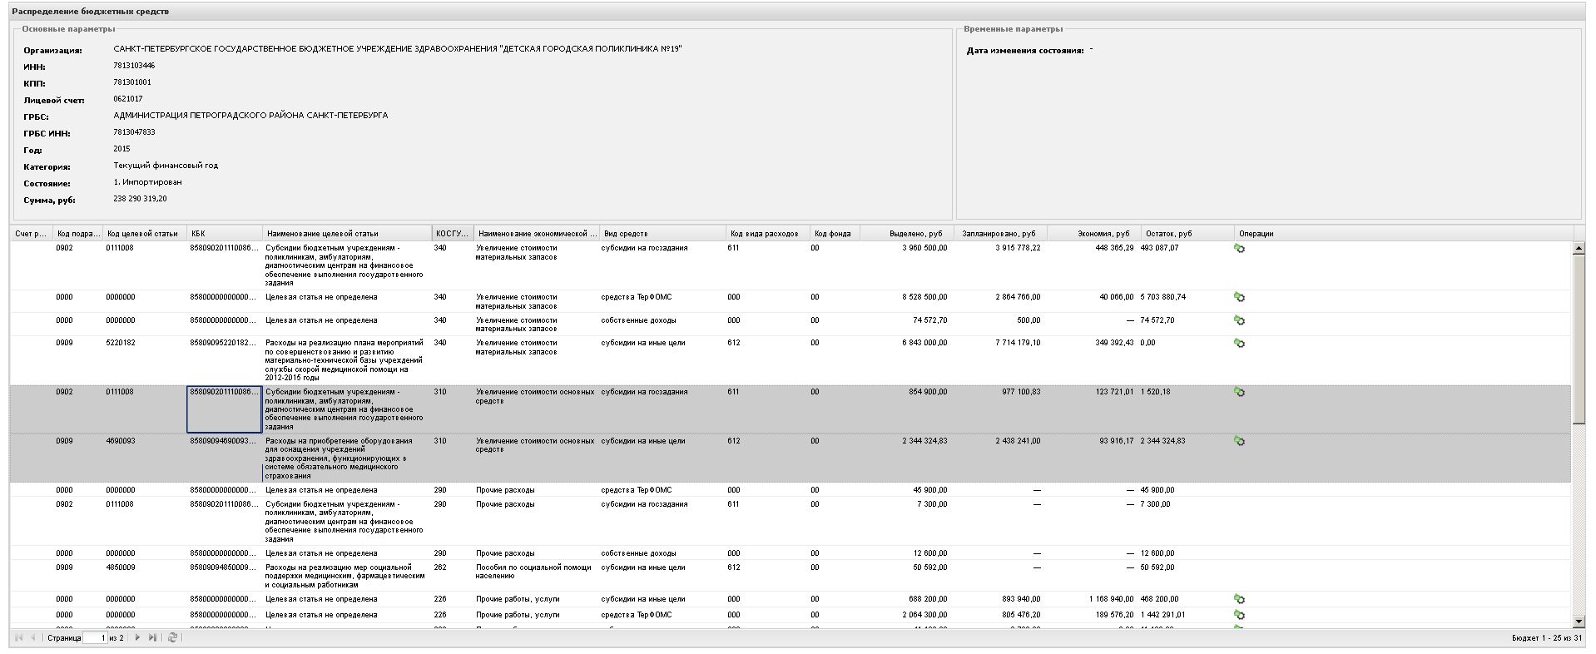The image size is (1596, 654).
Task: Select ГРБС ИНН value '7813047833'
Action: tap(134, 132)
